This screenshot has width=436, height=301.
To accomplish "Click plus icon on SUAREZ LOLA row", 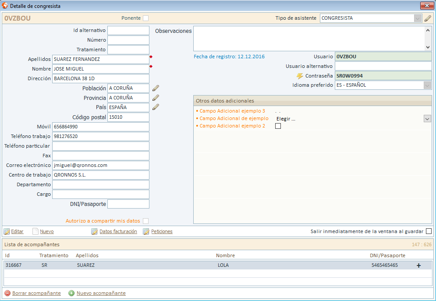I will coord(419,266).
